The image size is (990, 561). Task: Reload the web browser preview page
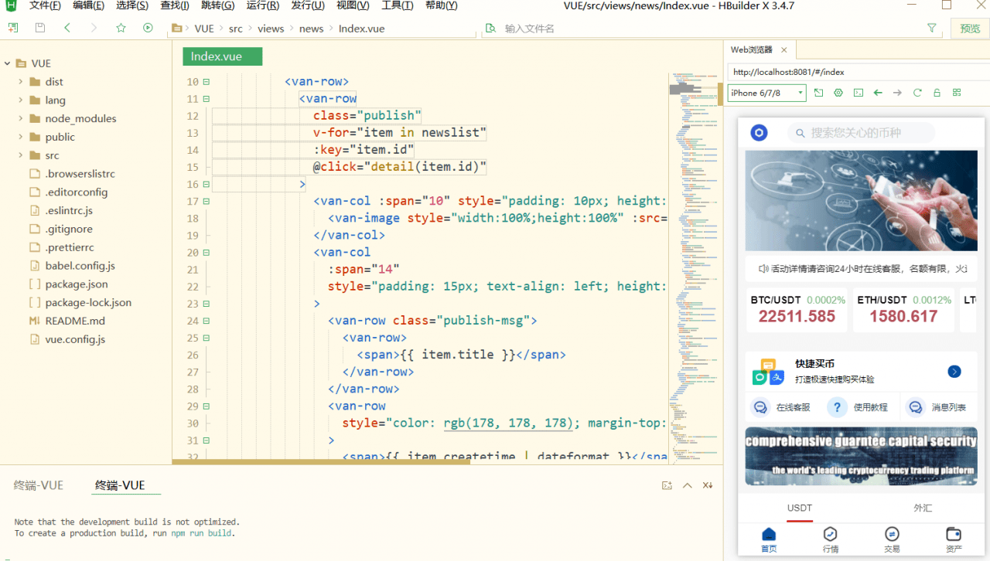[917, 93]
